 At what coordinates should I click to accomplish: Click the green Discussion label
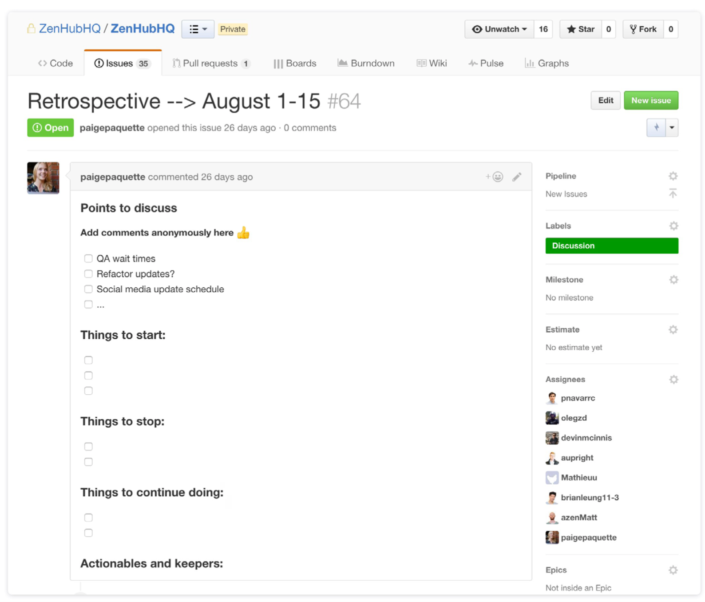point(611,246)
